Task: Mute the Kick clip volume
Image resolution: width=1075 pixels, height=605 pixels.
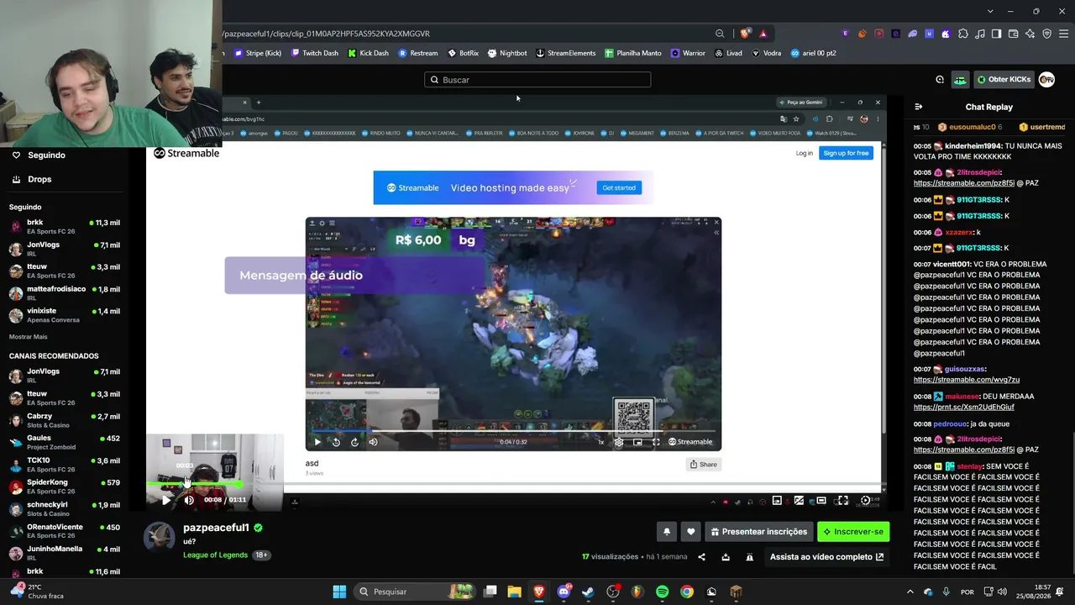Action: pos(189,500)
